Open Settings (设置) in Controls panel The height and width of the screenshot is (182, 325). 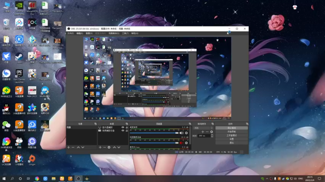tap(232, 139)
